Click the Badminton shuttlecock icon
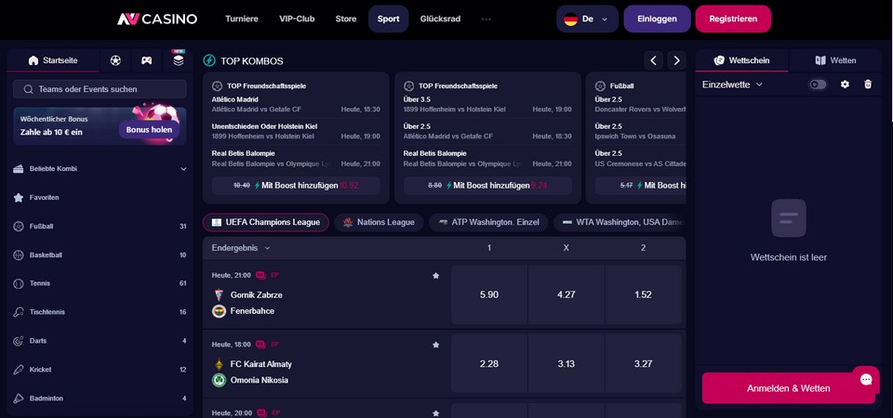The height and width of the screenshot is (418, 893). (19, 398)
